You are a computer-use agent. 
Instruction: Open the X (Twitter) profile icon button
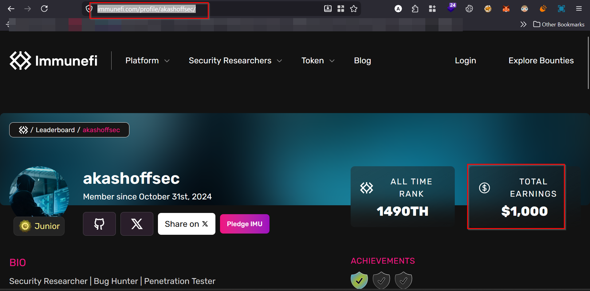coord(137,224)
